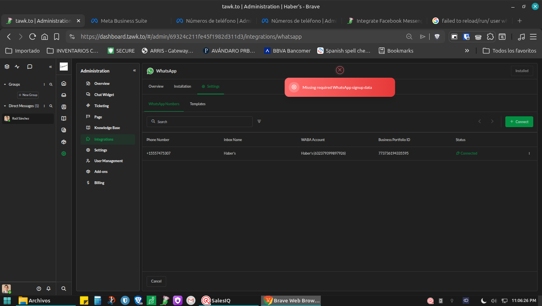Open the Inbox icon in the sidebar
542x306 pixels.
(x=64, y=95)
